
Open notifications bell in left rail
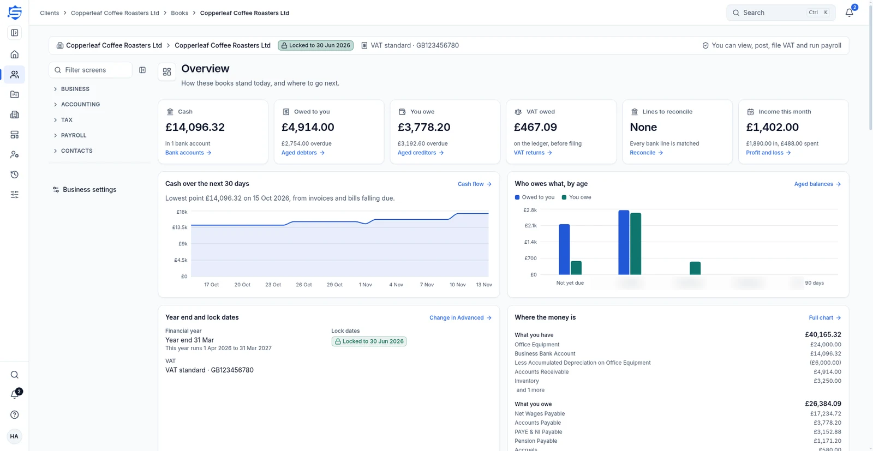(x=15, y=395)
